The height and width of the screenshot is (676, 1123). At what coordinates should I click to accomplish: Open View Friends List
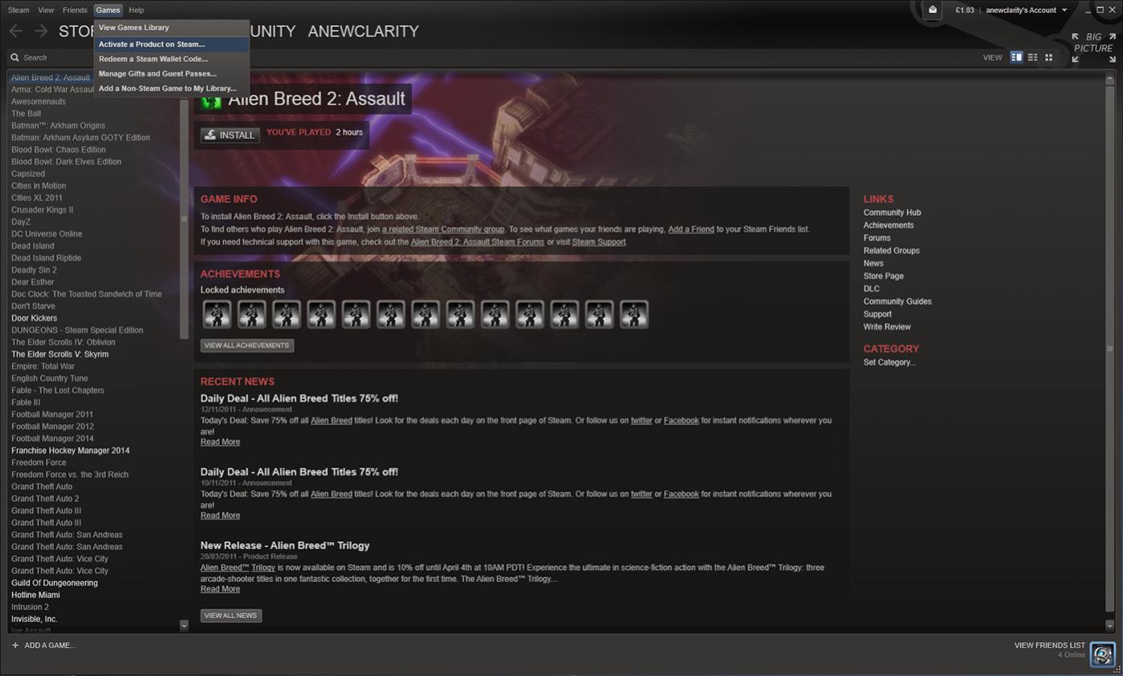1049,645
